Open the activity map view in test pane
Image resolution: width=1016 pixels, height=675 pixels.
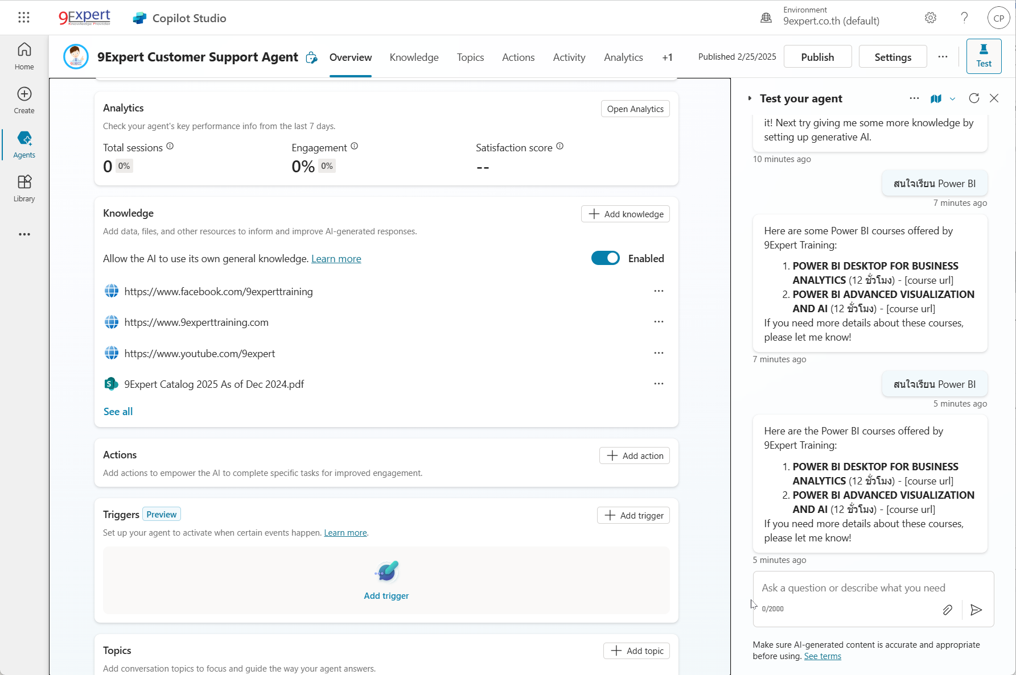pyautogui.click(x=936, y=98)
